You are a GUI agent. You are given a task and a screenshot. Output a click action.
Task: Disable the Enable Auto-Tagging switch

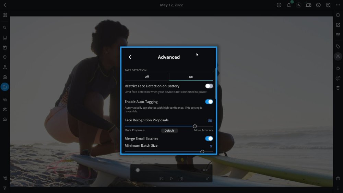(209, 102)
